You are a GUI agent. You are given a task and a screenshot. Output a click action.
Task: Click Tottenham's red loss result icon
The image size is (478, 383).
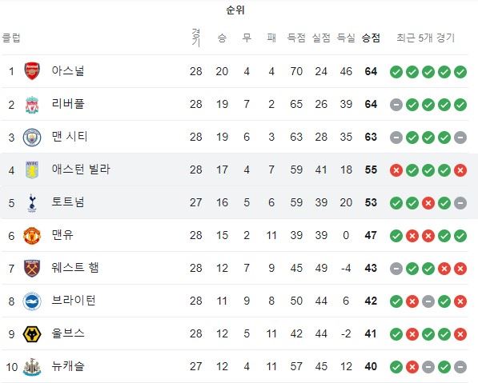(428, 203)
